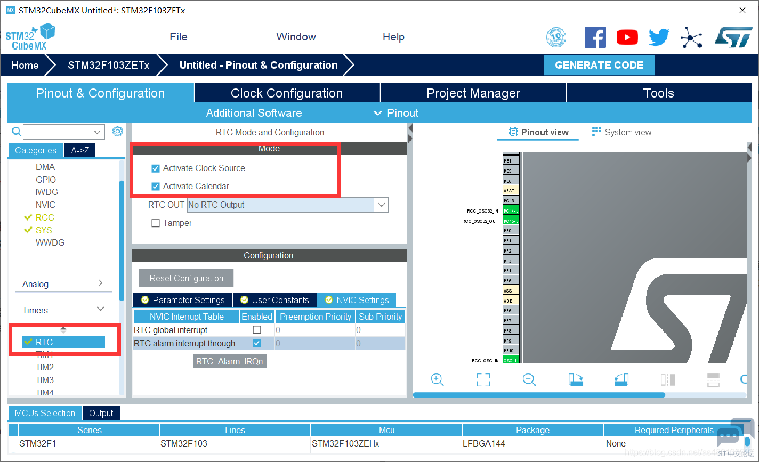Select the green PC15 pin on chip

[511, 221]
